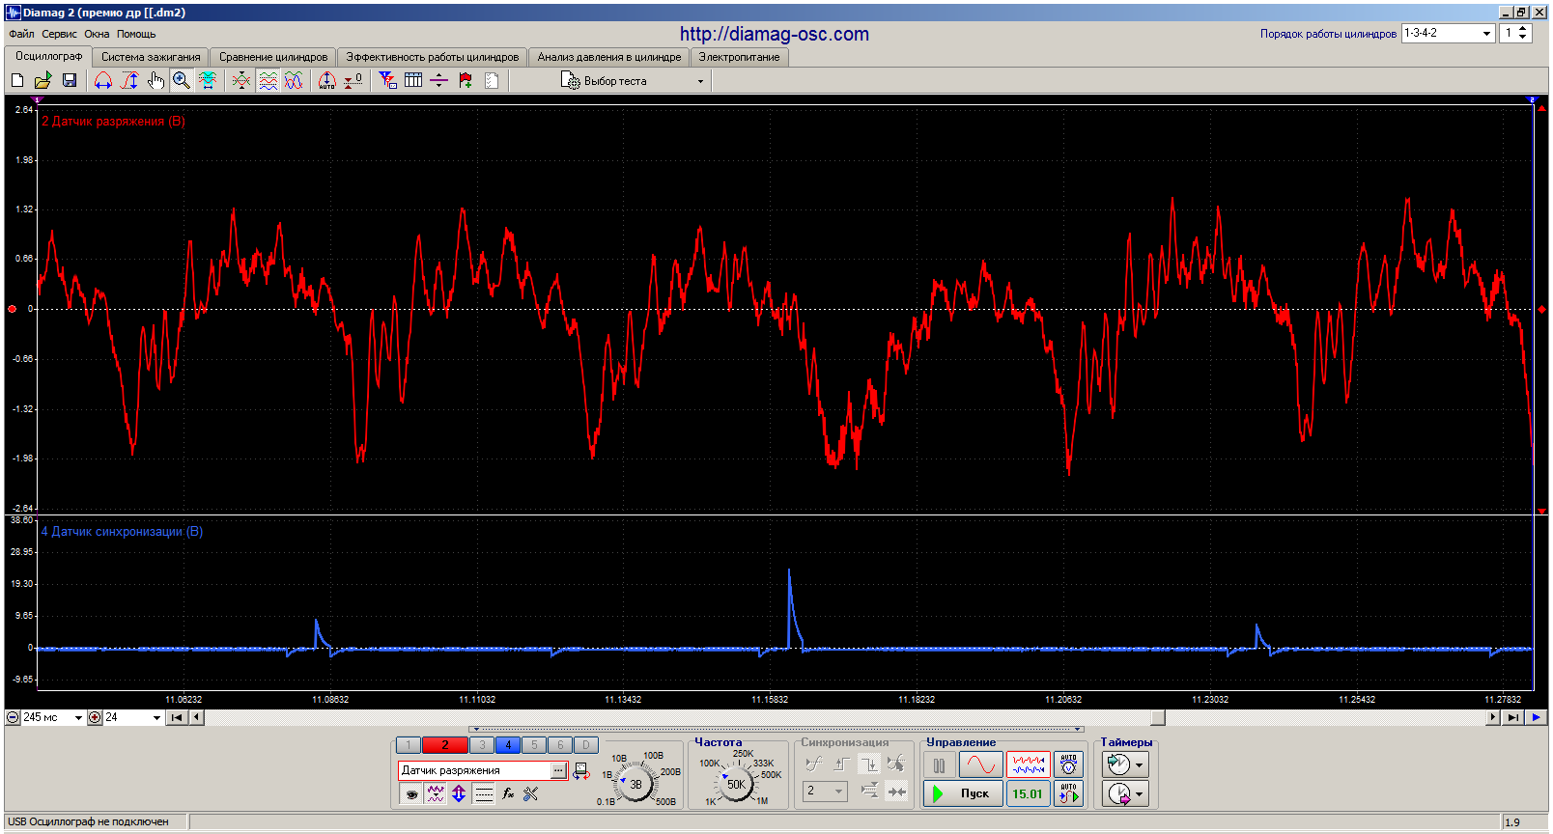Open the fx math function icon
The image size is (1553, 834).
click(508, 794)
